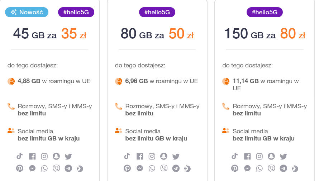Click the Pinterest icon in the 150 GB plan
This screenshot has width=319, height=181.
pos(235,168)
